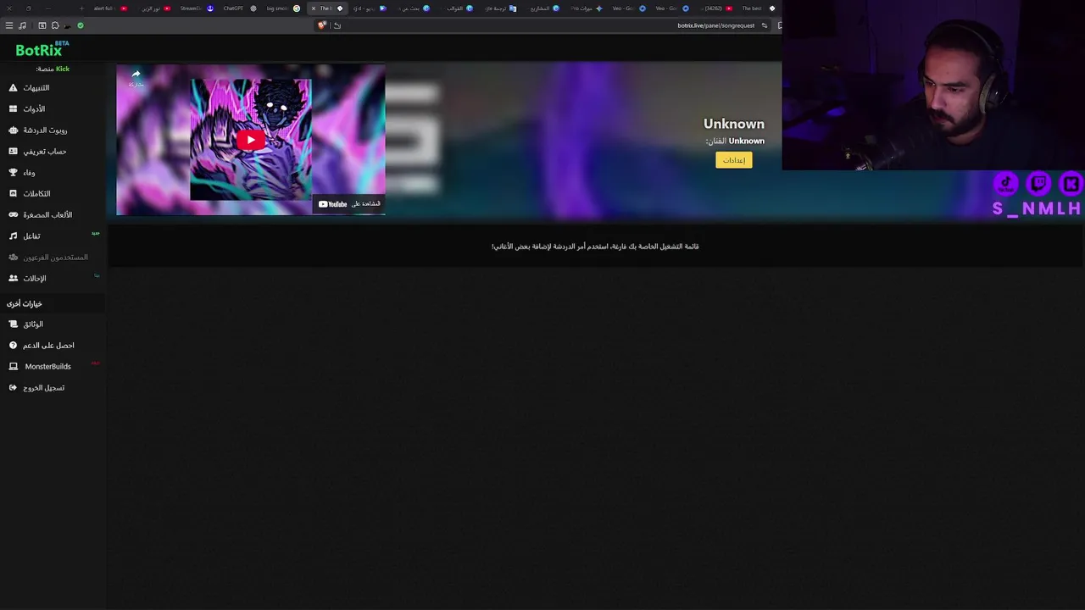Click the Brave shields lion icon
1085x610 pixels.
click(321, 25)
